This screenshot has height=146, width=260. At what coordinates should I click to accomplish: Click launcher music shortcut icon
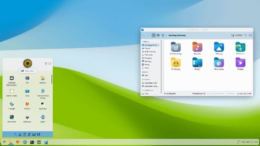(x=29, y=134)
